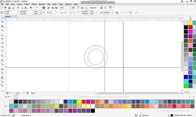Select the Drop Shadow tool
Screen dimensions: 196x117
2,69
